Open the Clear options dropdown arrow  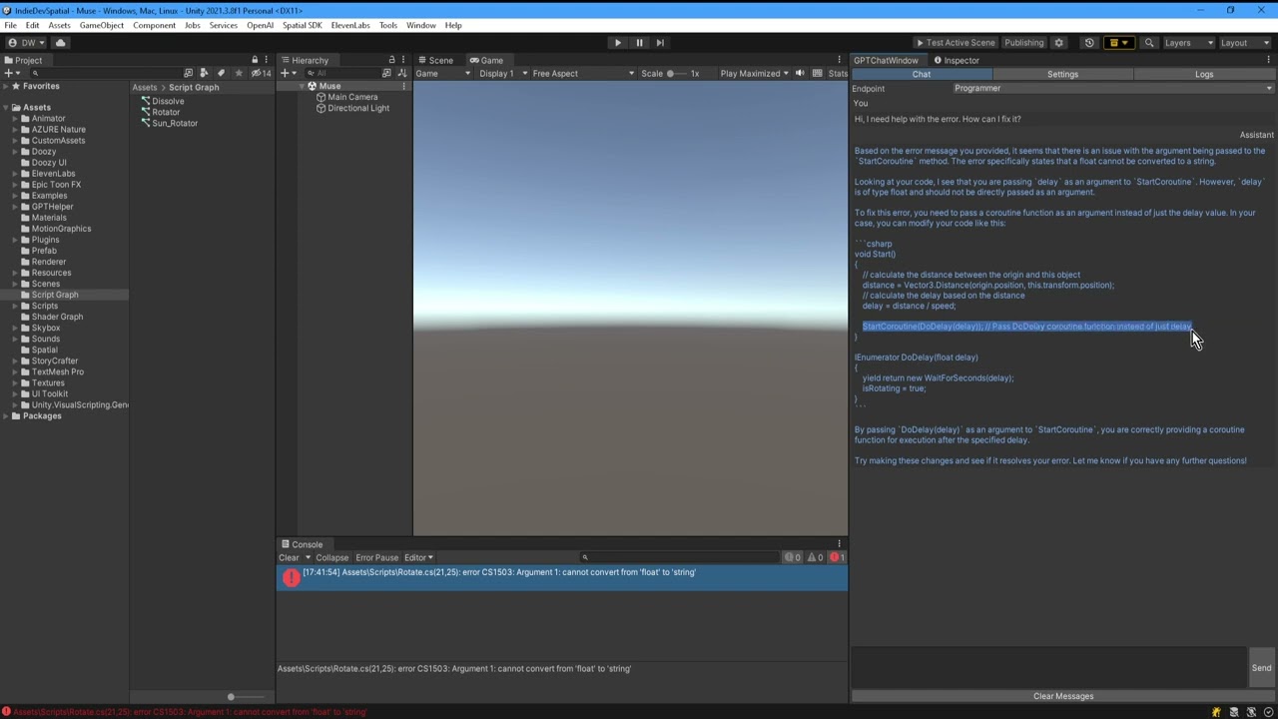coord(308,557)
